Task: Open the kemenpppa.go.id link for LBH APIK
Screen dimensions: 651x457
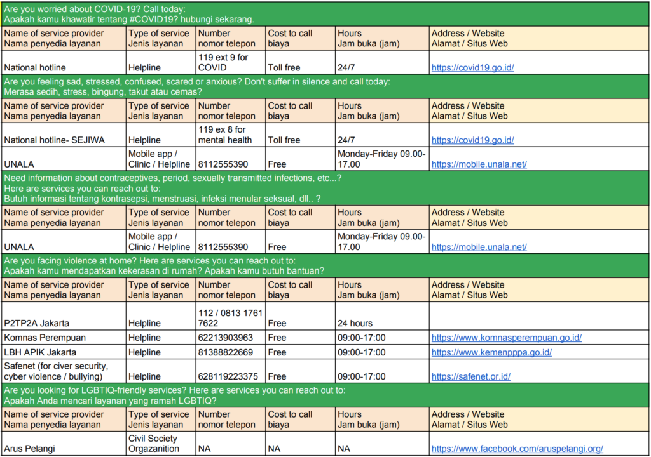Action: point(491,352)
